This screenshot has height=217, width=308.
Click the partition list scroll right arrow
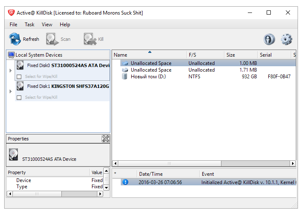click(x=293, y=163)
